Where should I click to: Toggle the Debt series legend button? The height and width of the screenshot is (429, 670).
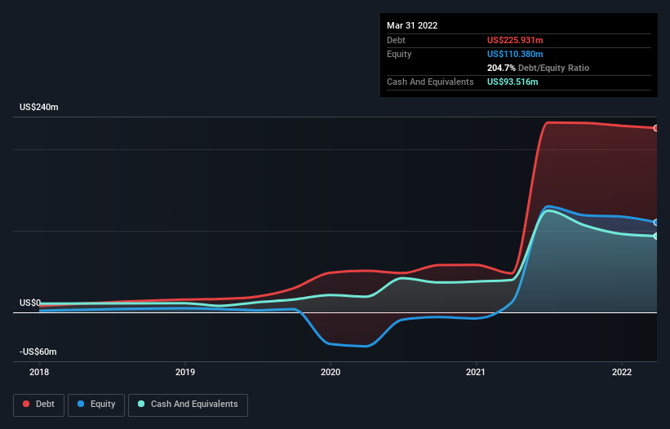[x=38, y=405]
